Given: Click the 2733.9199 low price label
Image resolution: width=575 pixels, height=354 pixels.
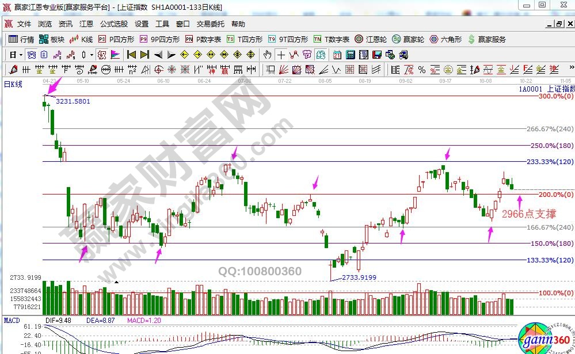Looking at the screenshot, I should pos(359,277).
